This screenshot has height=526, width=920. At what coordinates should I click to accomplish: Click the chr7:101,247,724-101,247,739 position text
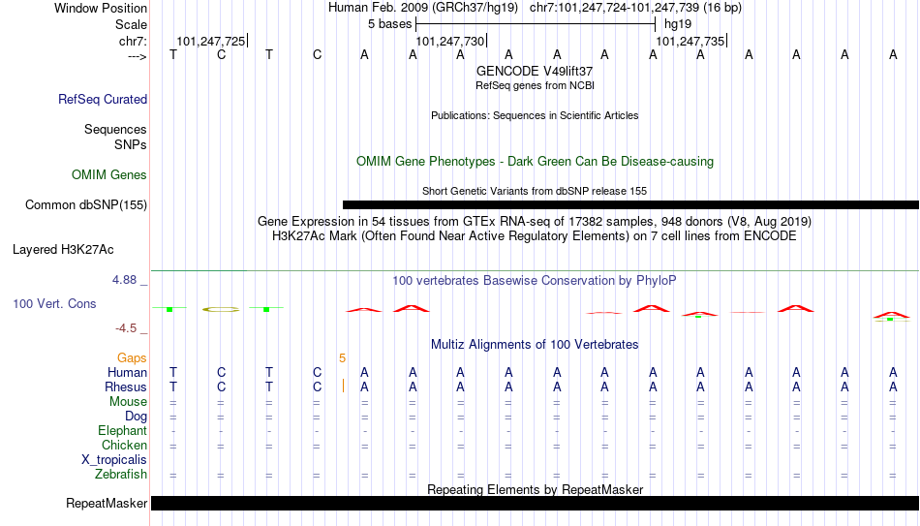pyautogui.click(x=635, y=8)
